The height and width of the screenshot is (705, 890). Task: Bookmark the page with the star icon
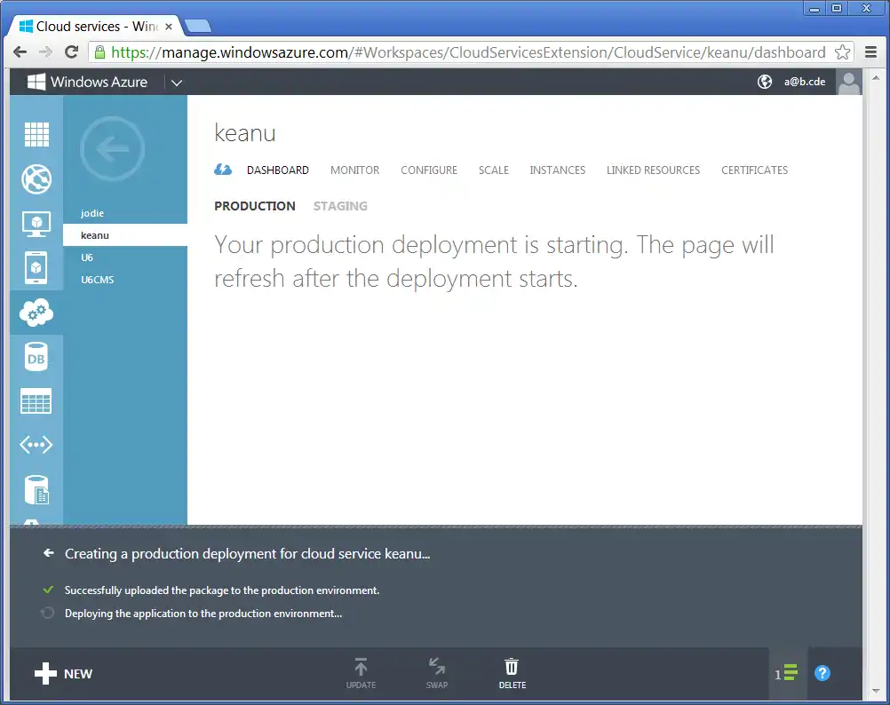click(x=842, y=52)
